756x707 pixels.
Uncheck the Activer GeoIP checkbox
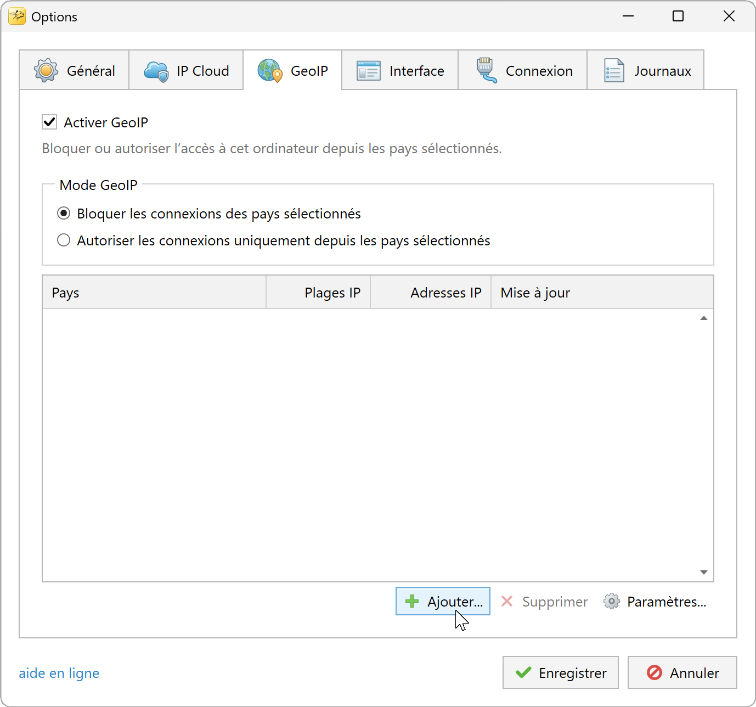coord(49,122)
